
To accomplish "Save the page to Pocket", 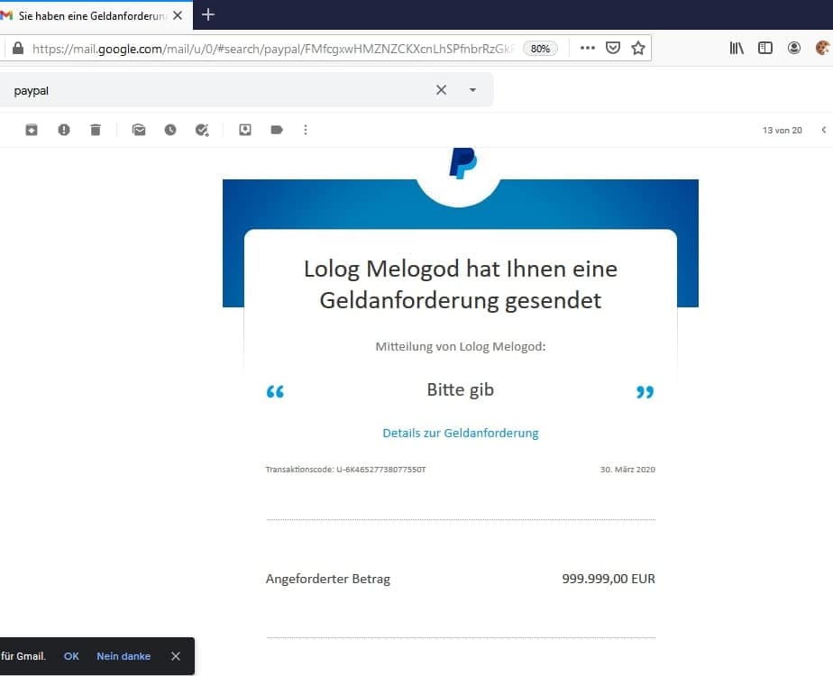I will pos(612,48).
